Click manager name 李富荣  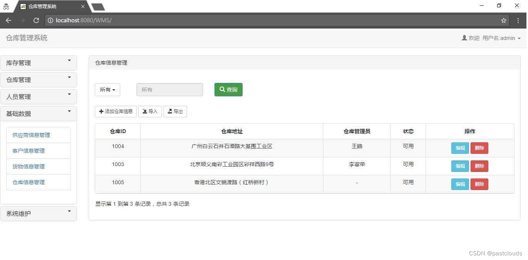point(357,164)
